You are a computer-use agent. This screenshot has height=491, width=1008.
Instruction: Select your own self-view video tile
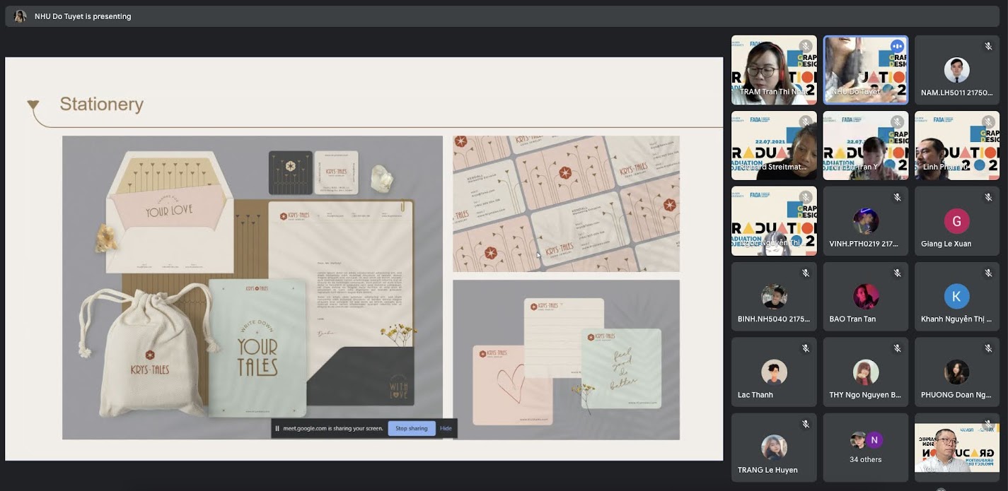coord(957,448)
